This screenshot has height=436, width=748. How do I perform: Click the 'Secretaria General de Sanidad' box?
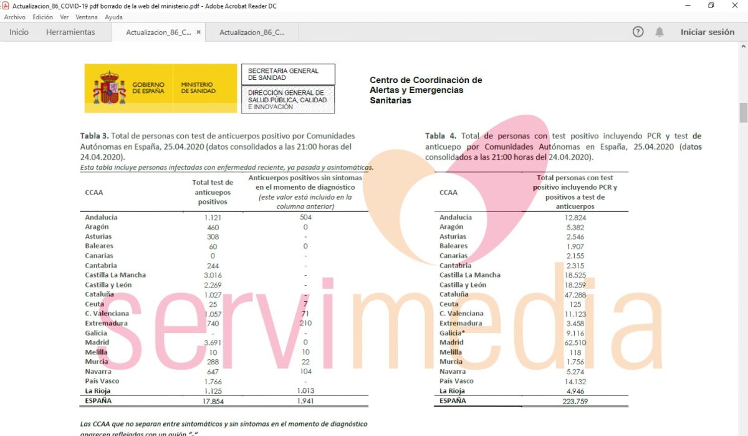(288, 74)
